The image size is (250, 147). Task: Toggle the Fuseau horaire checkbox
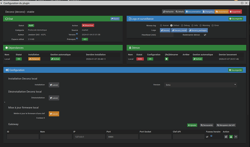point(207,136)
